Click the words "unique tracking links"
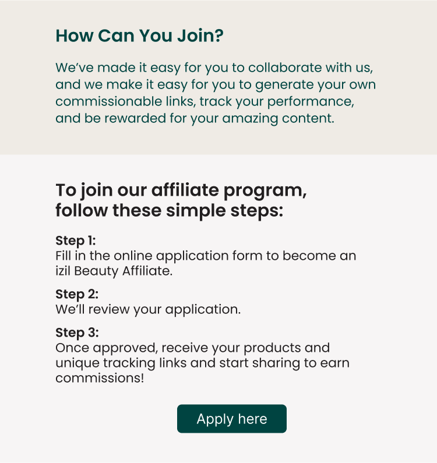Screen dimensions: 437x463 [121, 363]
